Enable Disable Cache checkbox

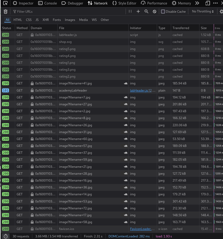163,12
